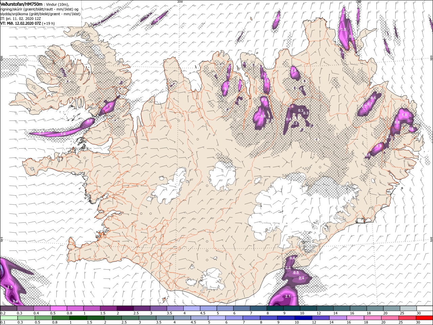The width and height of the screenshot is (433, 325).
Task: Click the bright red 30 mm rain legend swatch
Action: point(424,318)
